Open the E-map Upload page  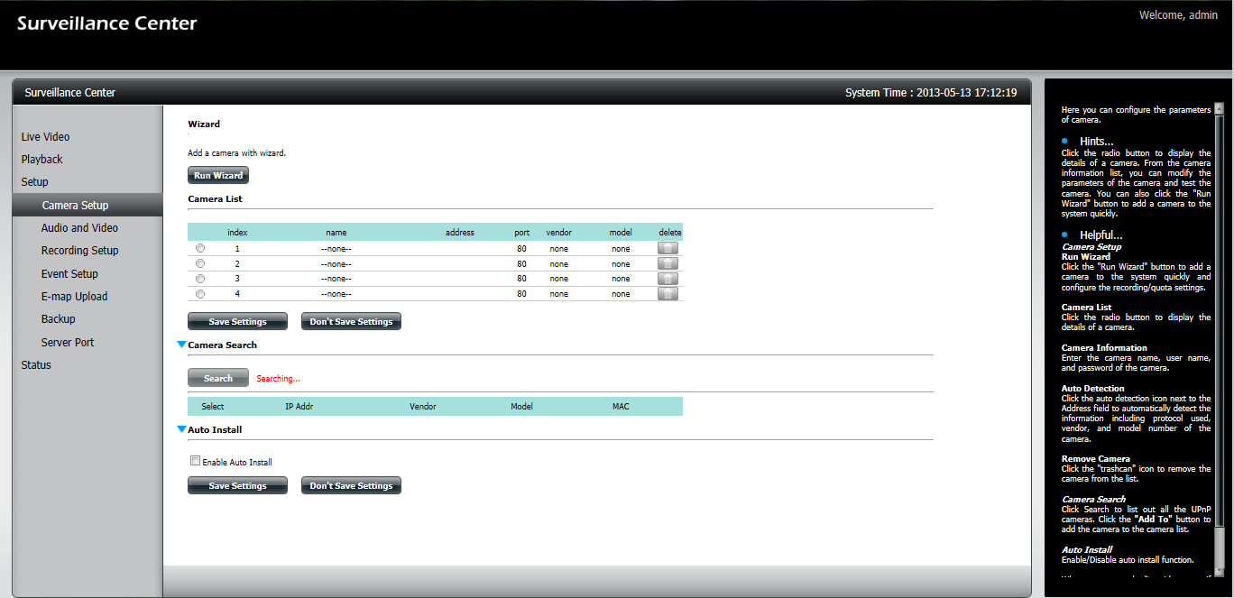pos(74,297)
